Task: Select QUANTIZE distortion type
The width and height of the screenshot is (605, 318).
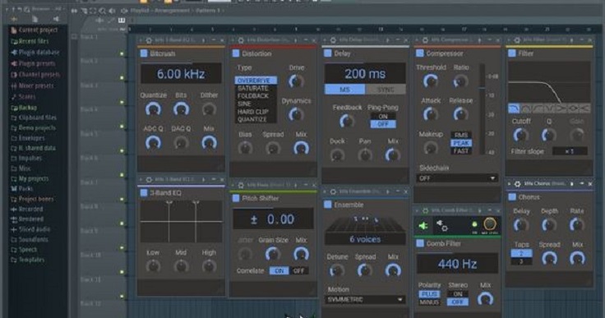Action: pos(256,119)
